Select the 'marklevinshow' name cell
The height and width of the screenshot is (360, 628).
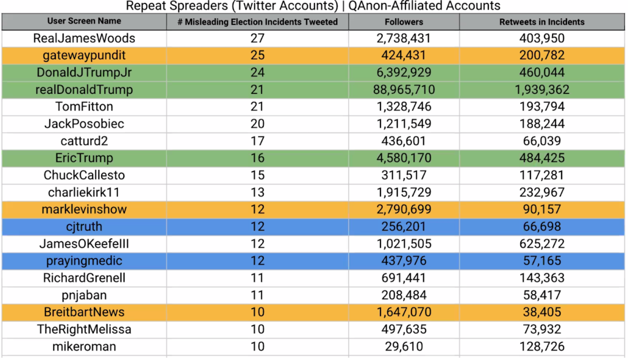pyautogui.click(x=84, y=209)
